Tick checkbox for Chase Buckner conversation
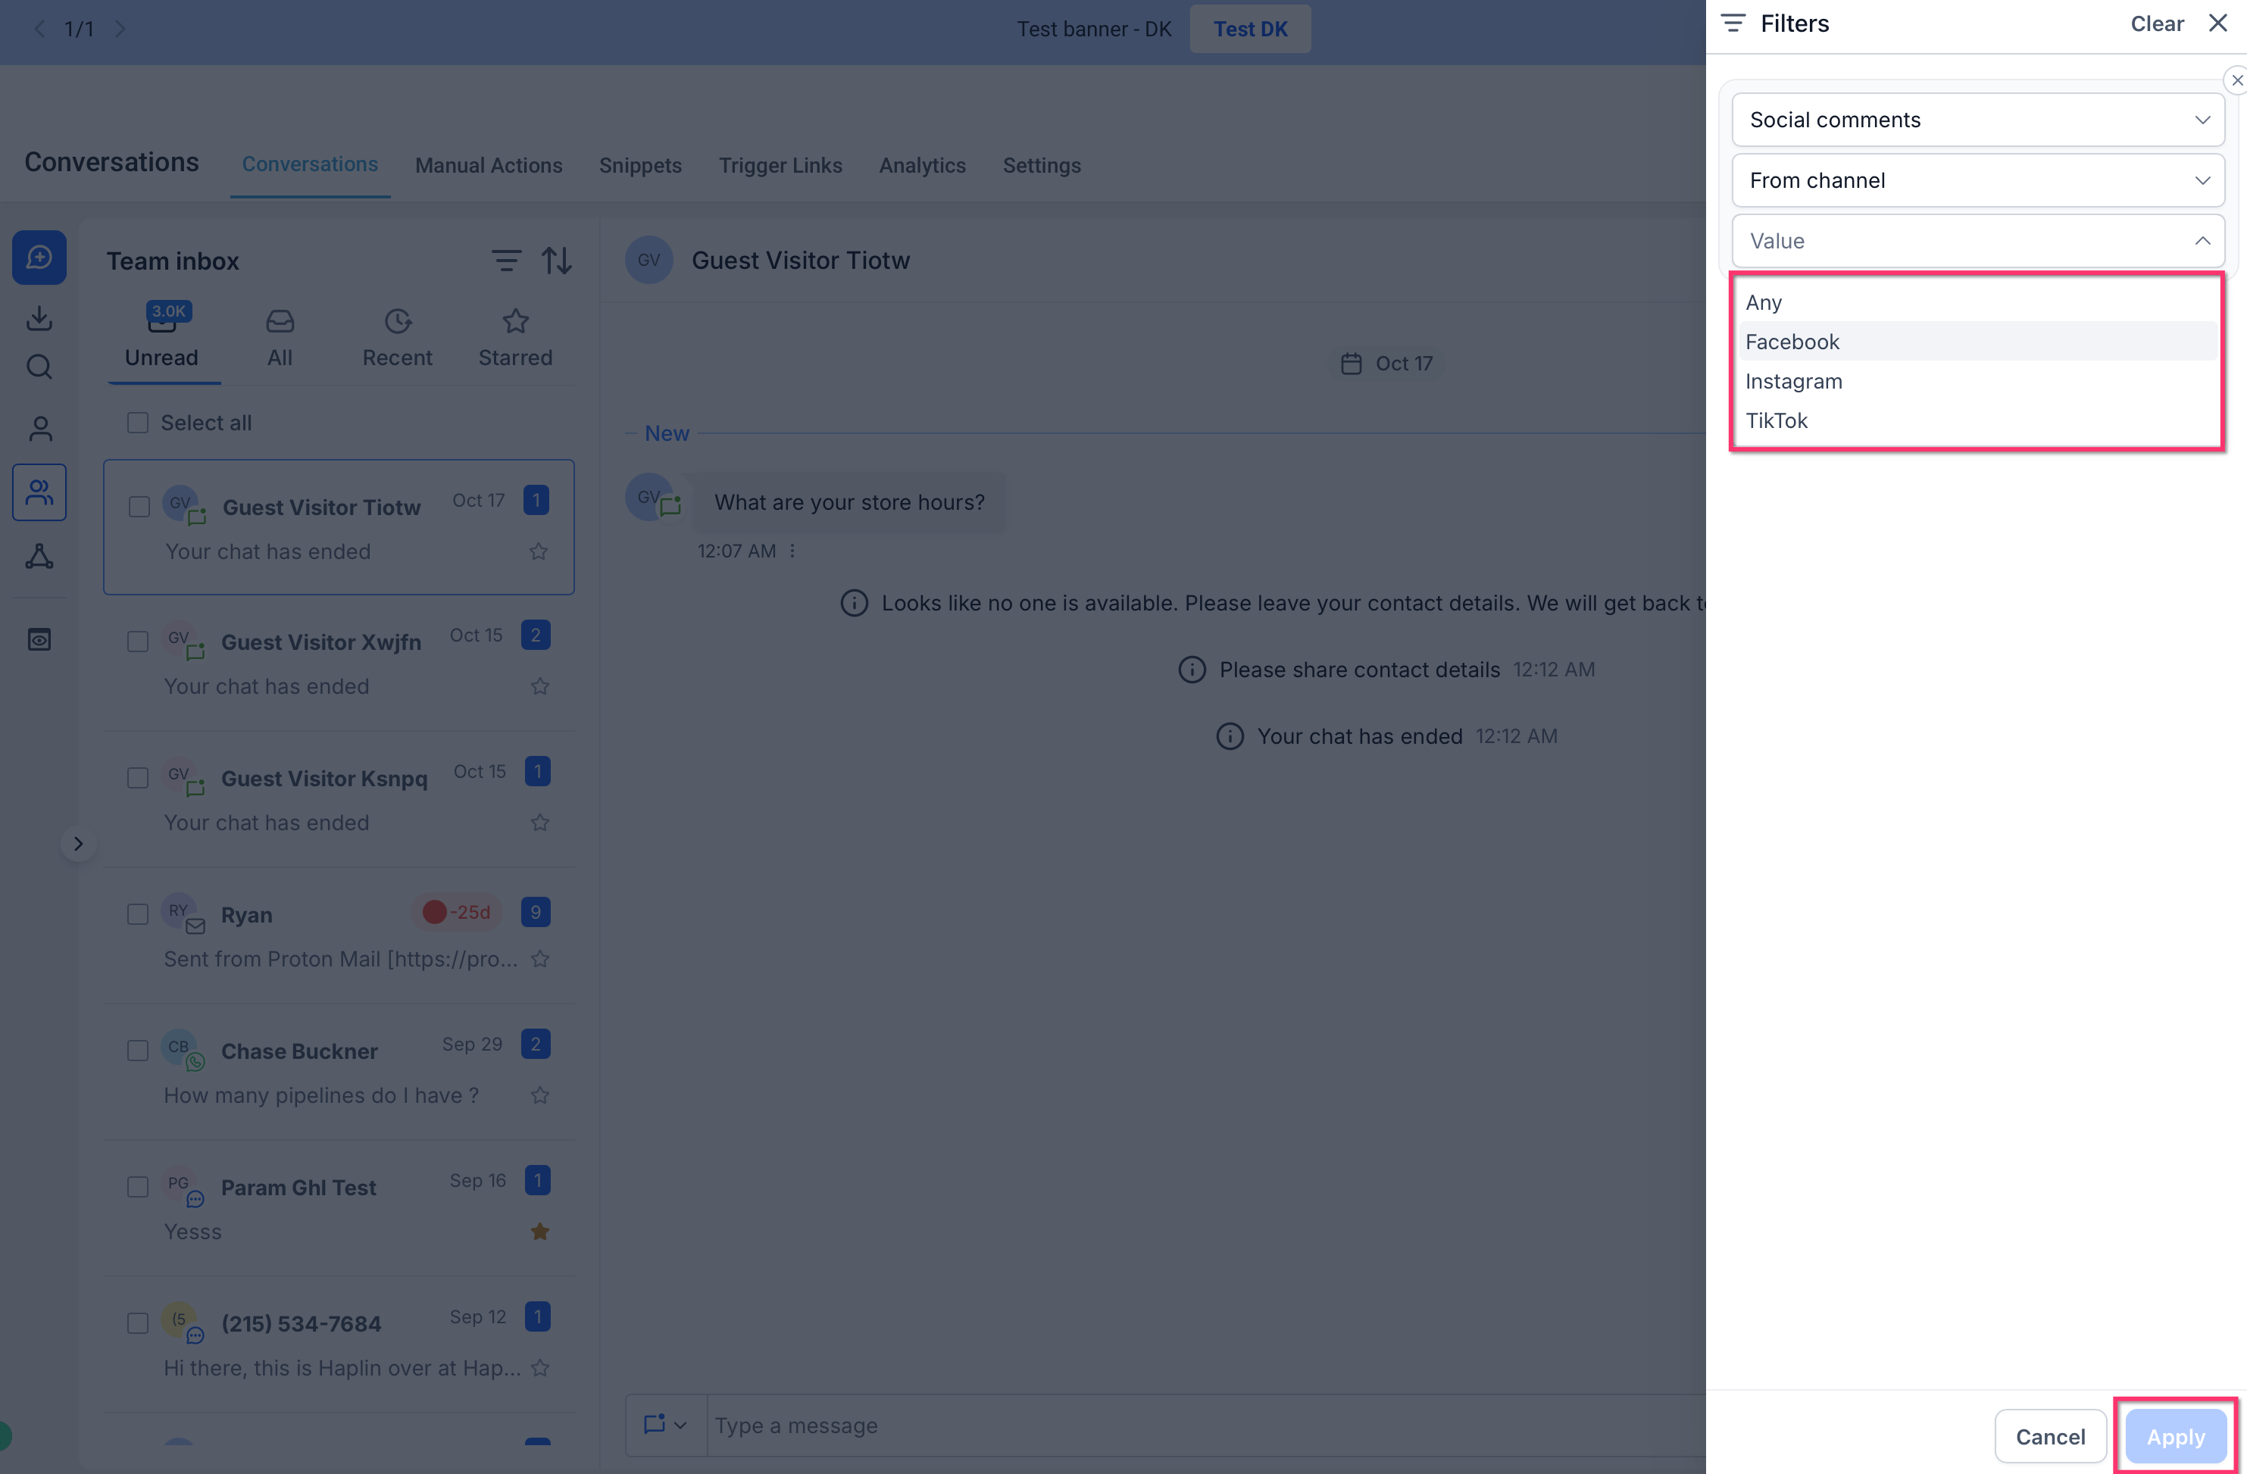Screen dimensions: 2247x1474 [138, 1051]
